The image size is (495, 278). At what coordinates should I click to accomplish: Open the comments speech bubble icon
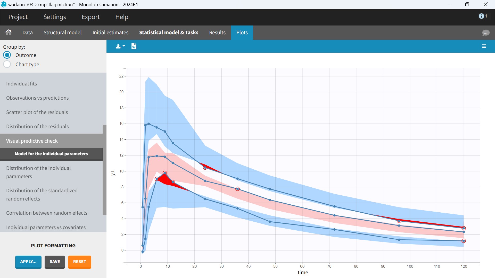pos(486,33)
